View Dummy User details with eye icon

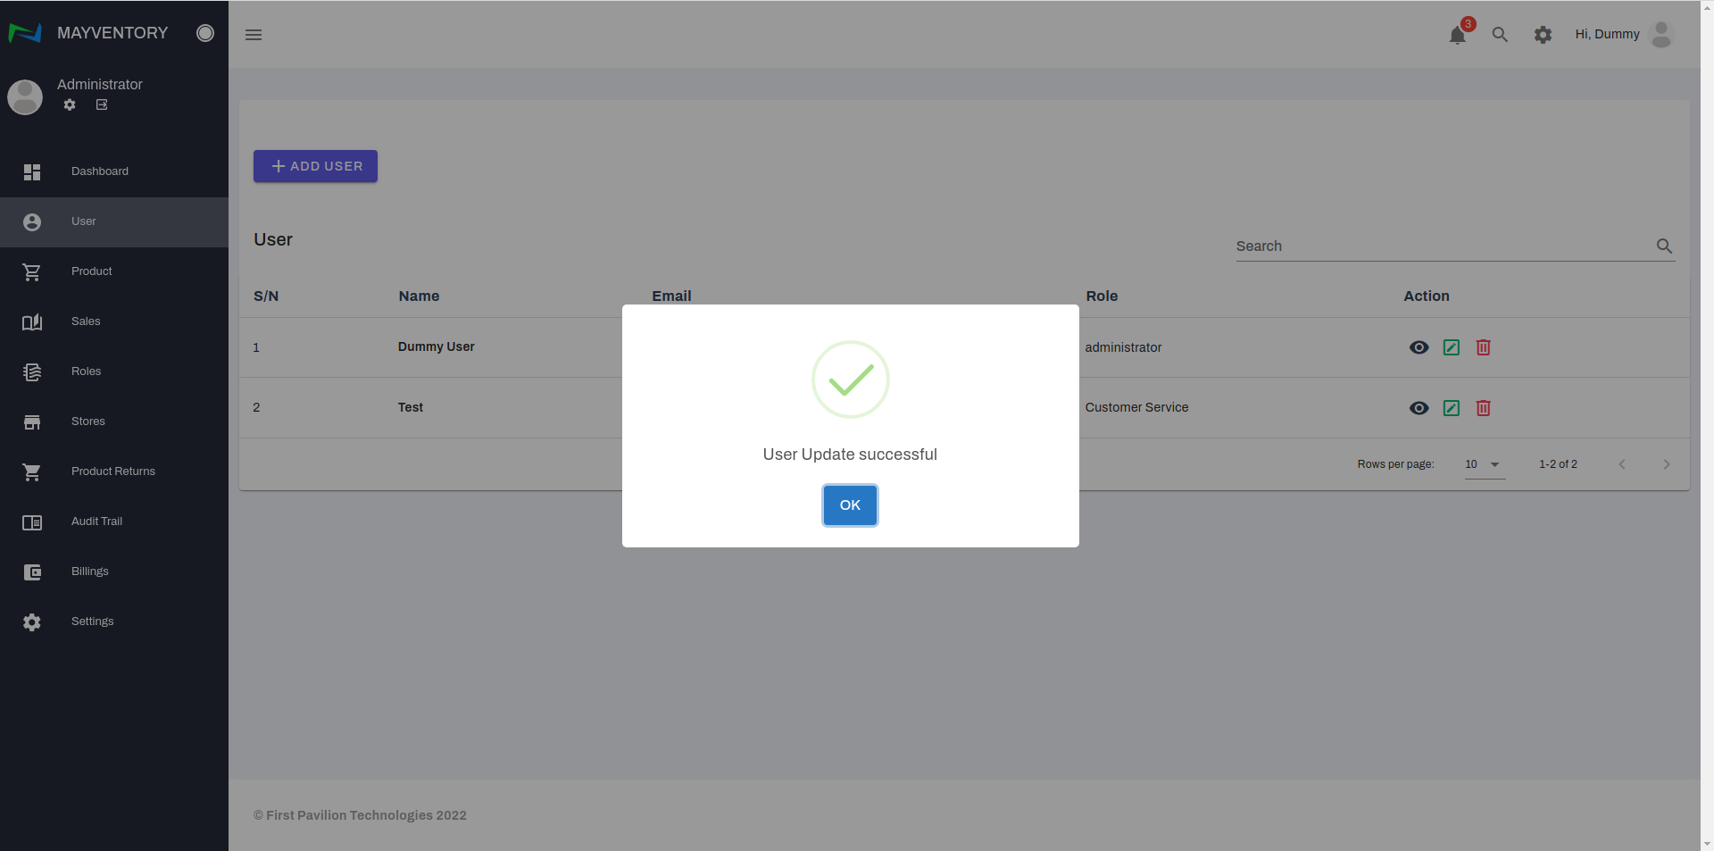(1419, 347)
